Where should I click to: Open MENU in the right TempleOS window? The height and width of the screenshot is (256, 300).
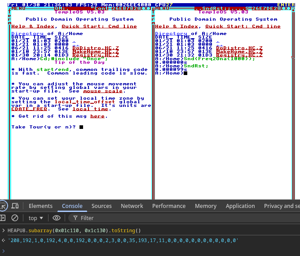[162, 9]
